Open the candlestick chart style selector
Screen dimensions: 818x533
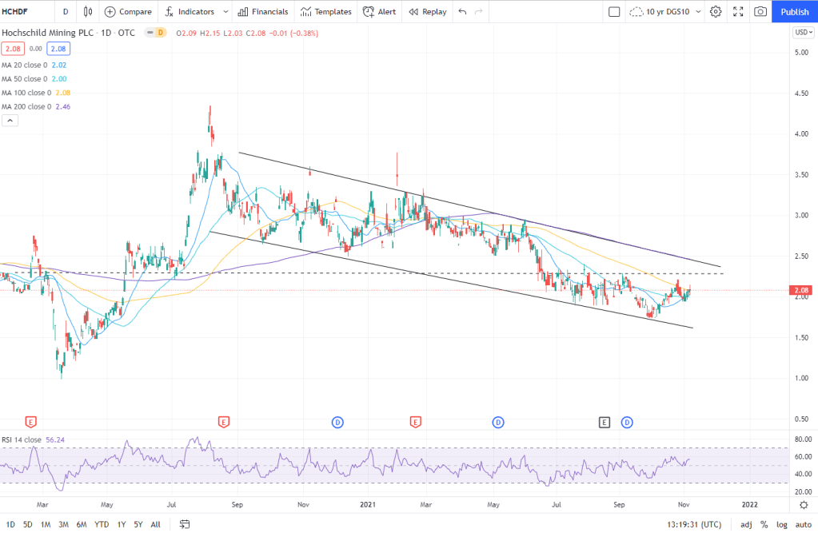pyautogui.click(x=88, y=12)
